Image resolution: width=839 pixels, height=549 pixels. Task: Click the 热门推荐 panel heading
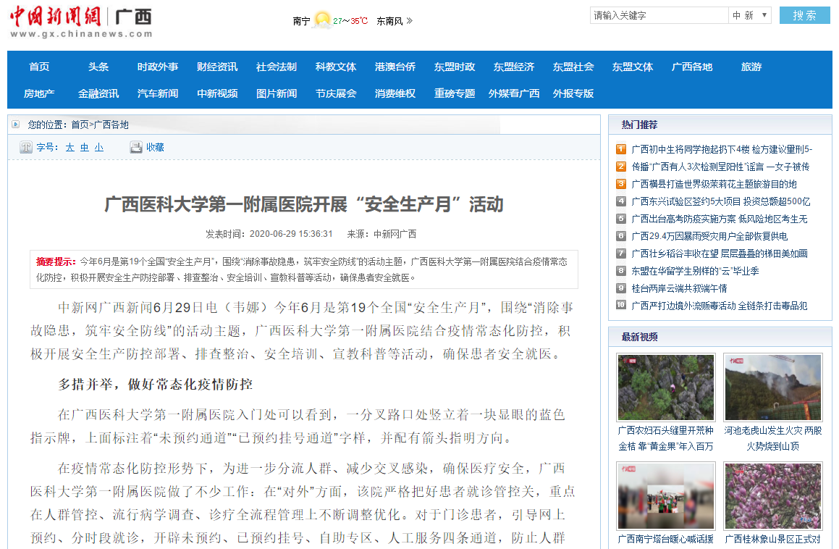tap(639, 125)
